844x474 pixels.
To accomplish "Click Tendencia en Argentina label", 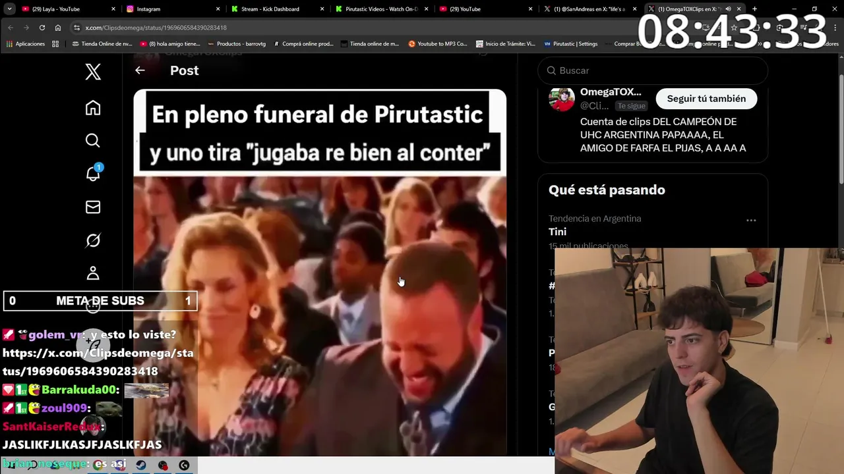I will (595, 219).
